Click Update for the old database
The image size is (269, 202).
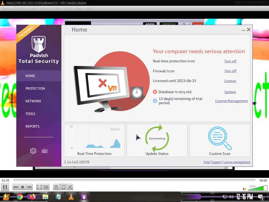pyautogui.click(x=230, y=92)
